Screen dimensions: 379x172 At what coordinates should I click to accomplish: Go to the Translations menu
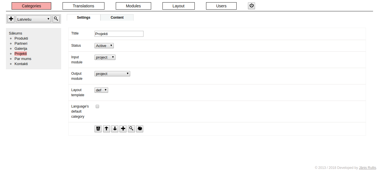[83, 6]
